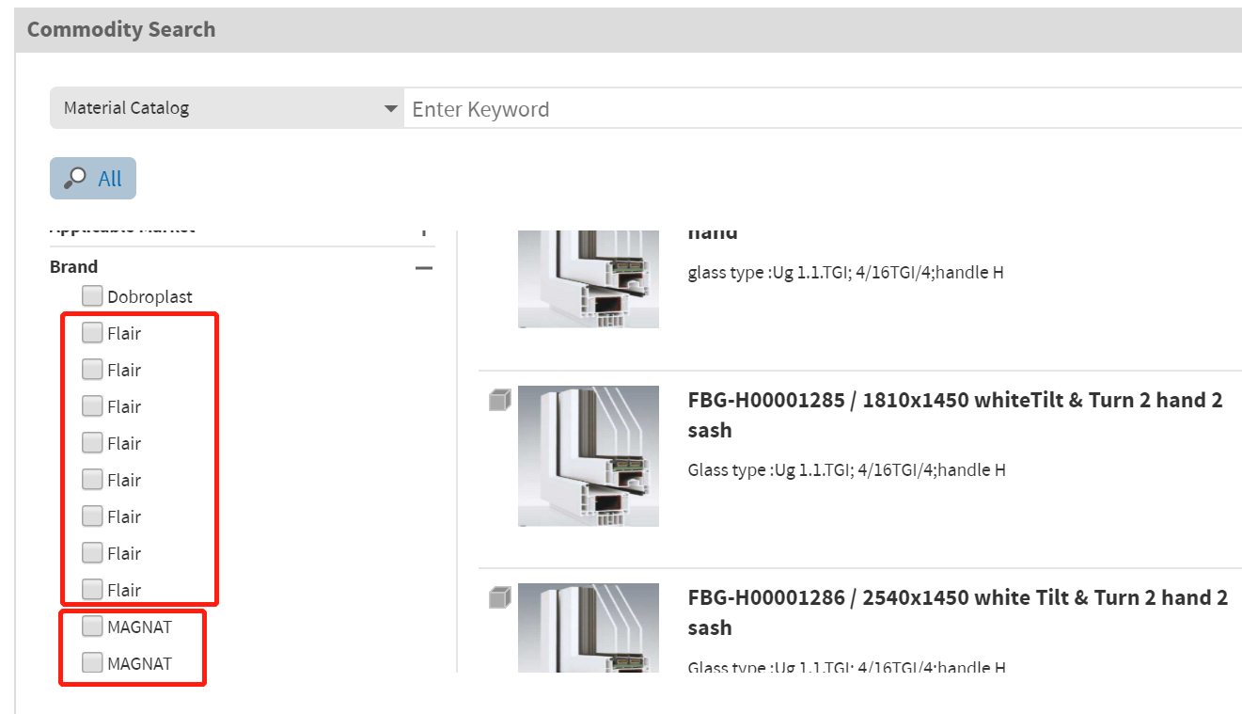
Task: Click the Brand section heading
Action: tap(73, 266)
